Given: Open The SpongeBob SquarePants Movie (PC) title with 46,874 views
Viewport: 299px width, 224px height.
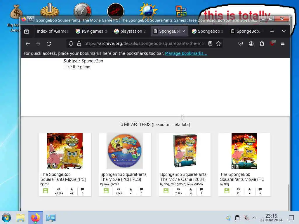Looking at the screenshot, I should (63, 177).
